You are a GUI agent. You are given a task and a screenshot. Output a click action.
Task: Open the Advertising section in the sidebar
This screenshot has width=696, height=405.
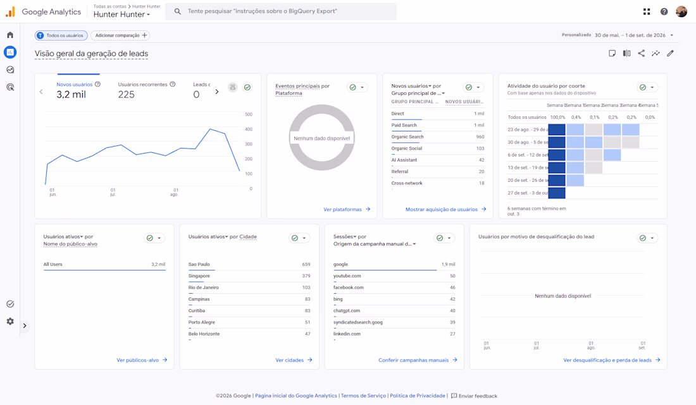[10, 87]
